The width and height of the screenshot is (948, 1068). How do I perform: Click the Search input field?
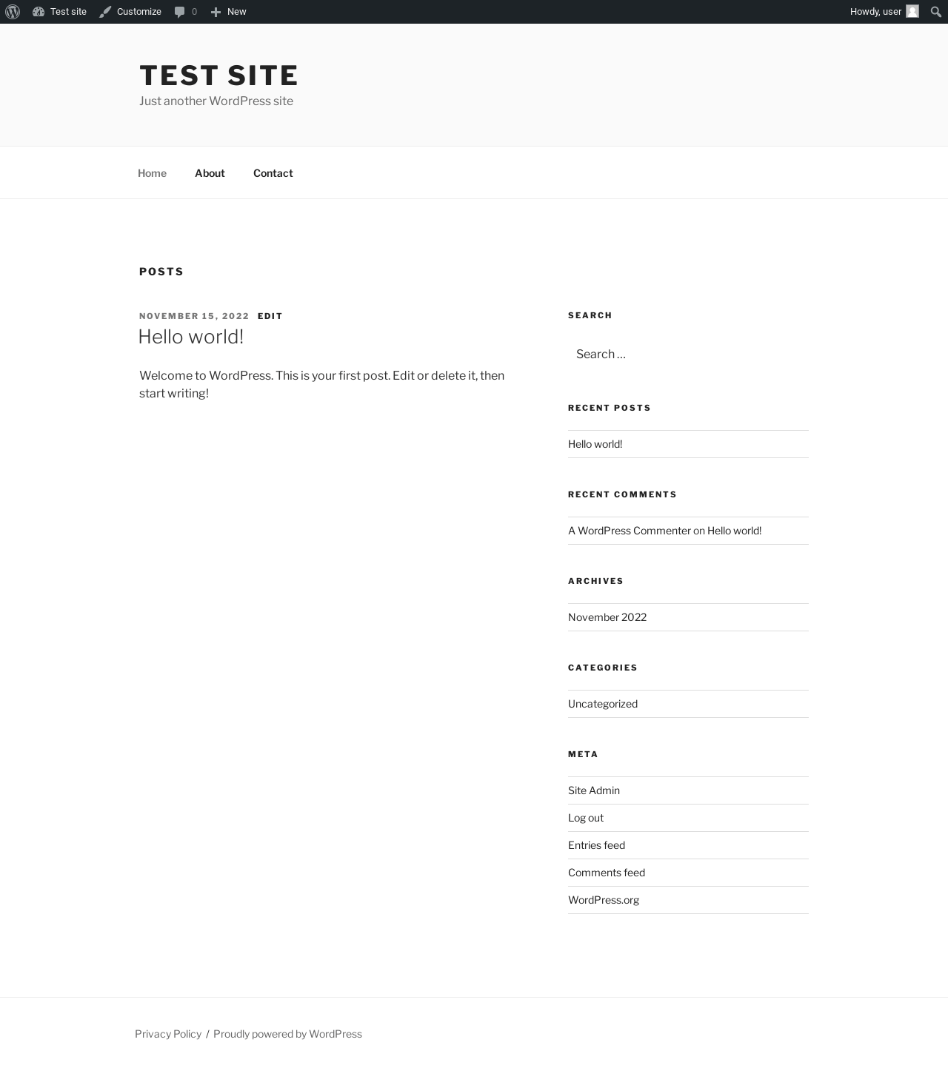(x=687, y=355)
